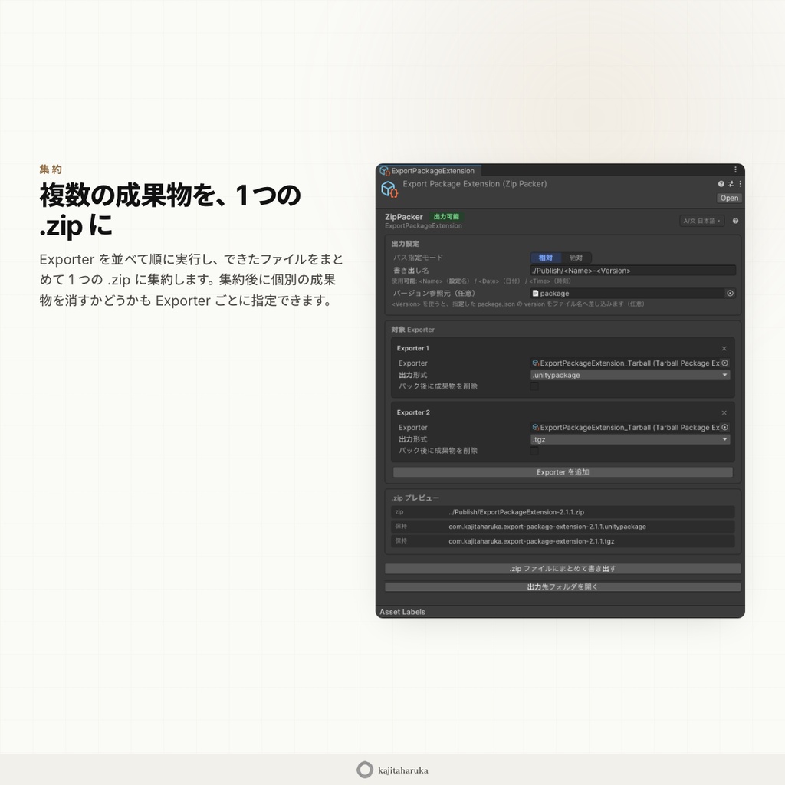Select the ExportPackageExtension inspector tab
The image size is (785, 785).
point(429,171)
